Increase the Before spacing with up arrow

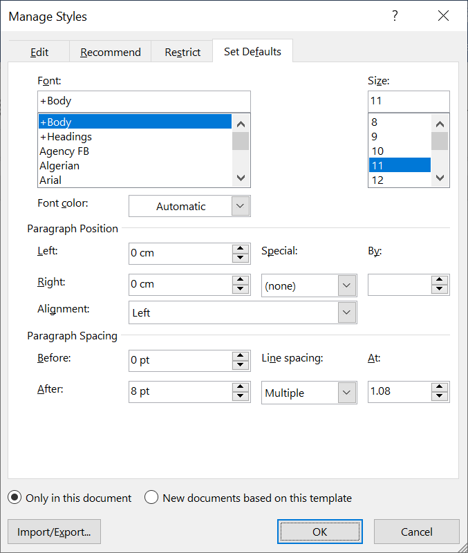(x=241, y=356)
